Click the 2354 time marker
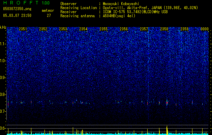Image resolution: width=212 pixels, height=135 pixels. (x=83, y=29)
